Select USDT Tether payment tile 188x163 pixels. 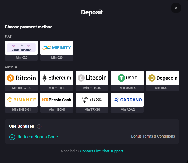coord(127,78)
